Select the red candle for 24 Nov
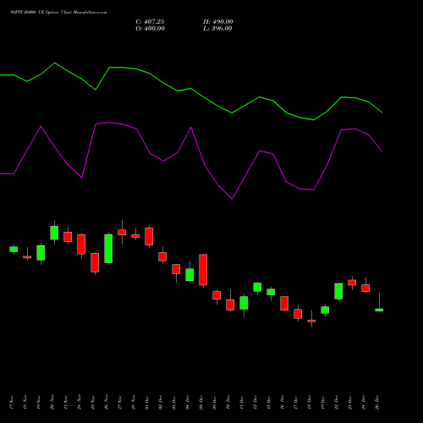 coord(81,244)
